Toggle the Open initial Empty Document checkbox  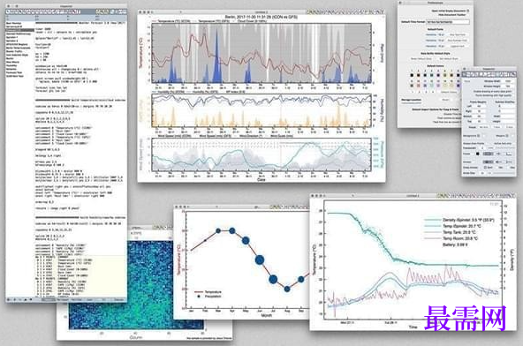click(x=467, y=11)
